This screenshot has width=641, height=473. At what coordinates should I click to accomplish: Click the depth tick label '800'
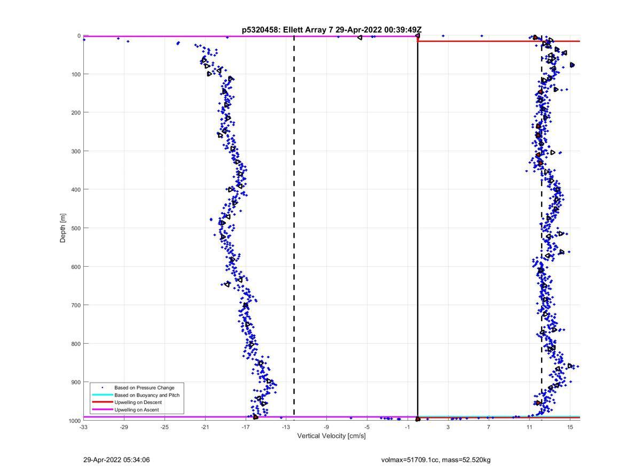(x=75, y=344)
